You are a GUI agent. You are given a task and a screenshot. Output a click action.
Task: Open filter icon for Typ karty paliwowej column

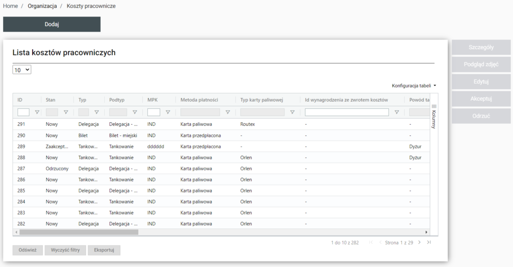[x=292, y=112]
